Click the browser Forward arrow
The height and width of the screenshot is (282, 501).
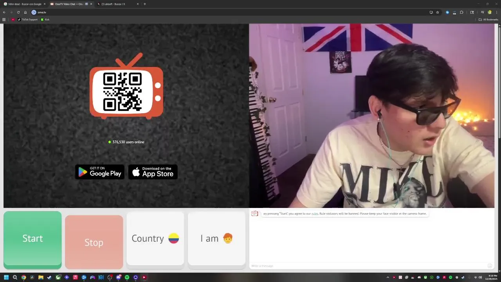click(11, 12)
